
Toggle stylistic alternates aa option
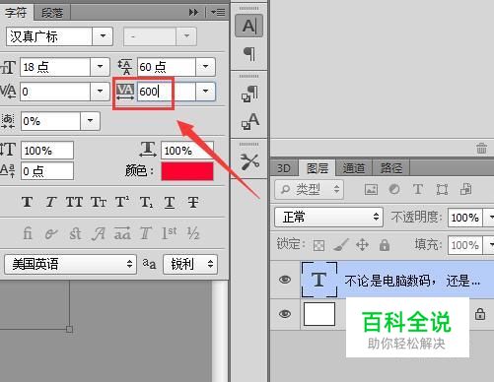pyautogui.click(x=122, y=233)
